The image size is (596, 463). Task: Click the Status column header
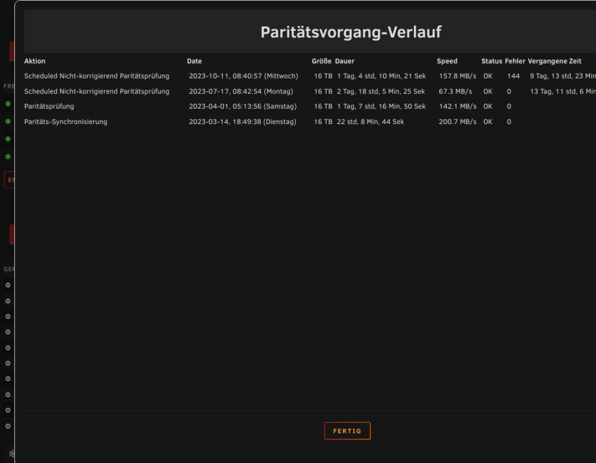click(x=492, y=61)
